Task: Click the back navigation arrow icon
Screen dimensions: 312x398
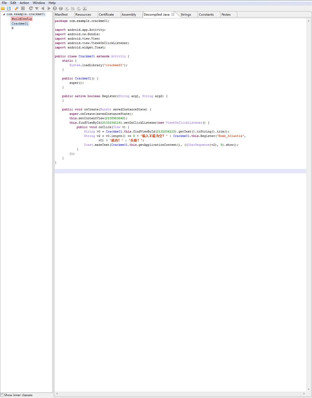Action: tap(43, 9)
